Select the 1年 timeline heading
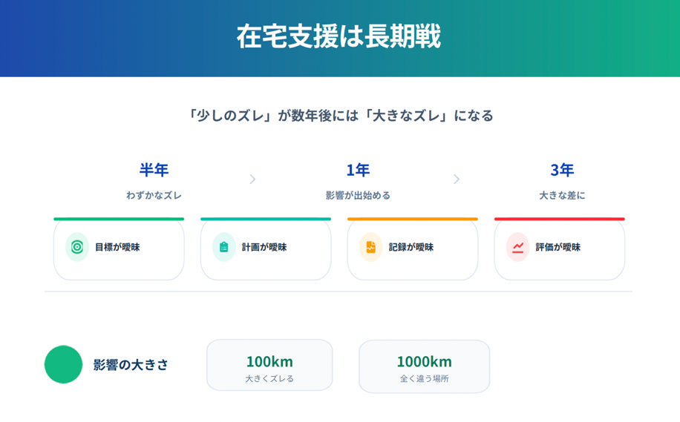680x422 pixels. click(x=358, y=170)
